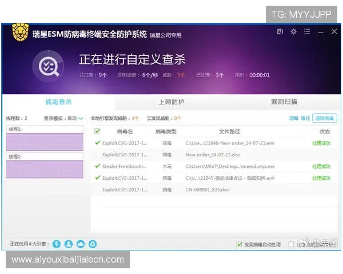Click the cloud engine icon
Viewport: 343px width, 274px height.
[x=81, y=244]
